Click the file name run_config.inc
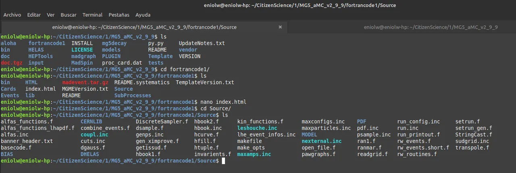The image size is (516, 173). click(x=418, y=121)
